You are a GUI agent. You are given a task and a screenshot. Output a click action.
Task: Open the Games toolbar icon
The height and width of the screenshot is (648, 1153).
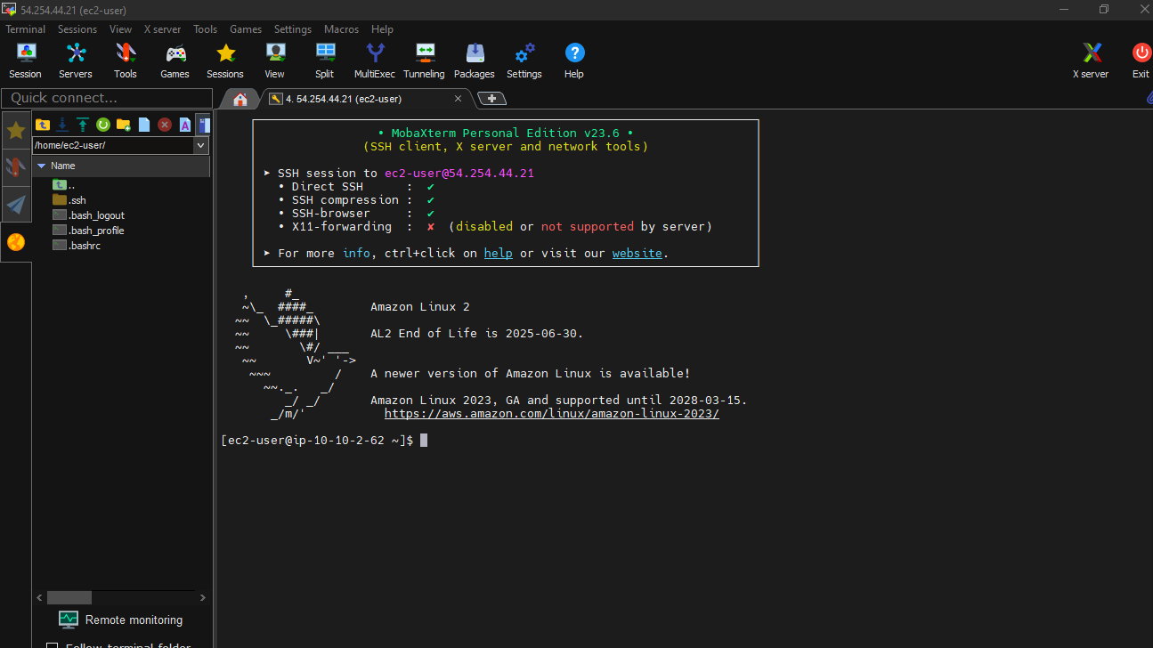[175, 61]
